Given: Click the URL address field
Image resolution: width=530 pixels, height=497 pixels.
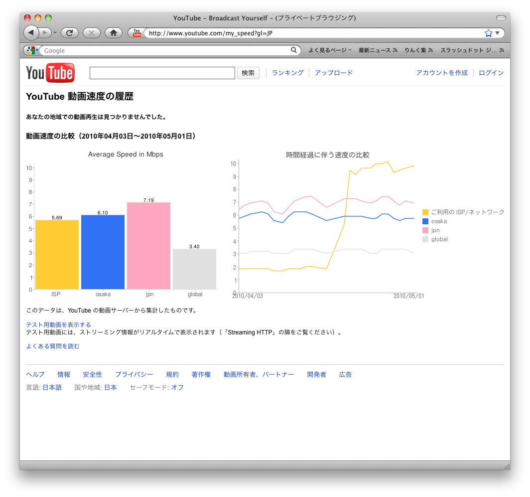Looking at the screenshot, I should [314, 33].
